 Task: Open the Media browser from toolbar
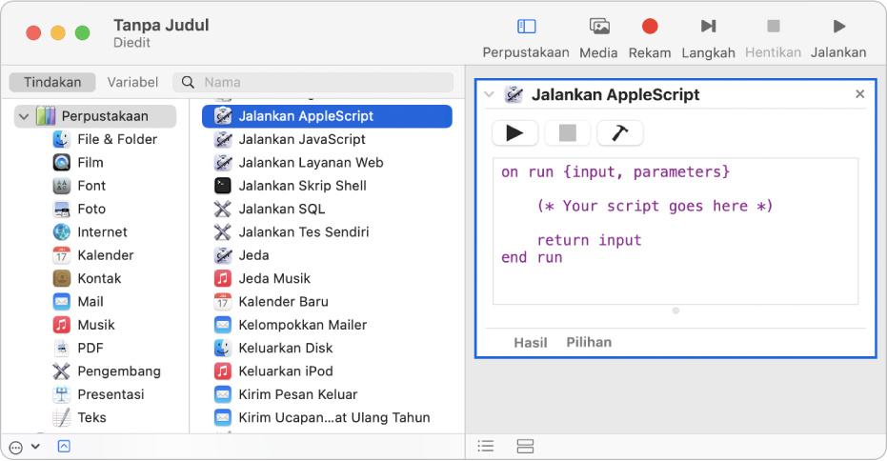pos(598,27)
